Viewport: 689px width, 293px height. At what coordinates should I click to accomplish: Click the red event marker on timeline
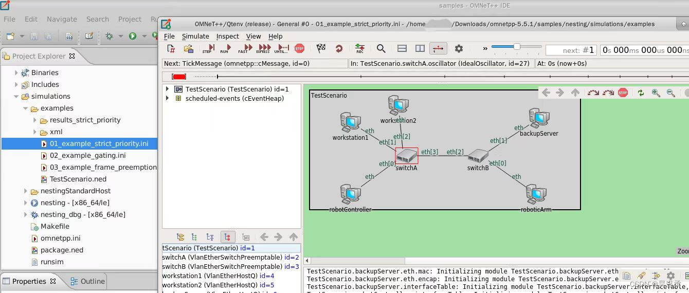[x=179, y=77]
